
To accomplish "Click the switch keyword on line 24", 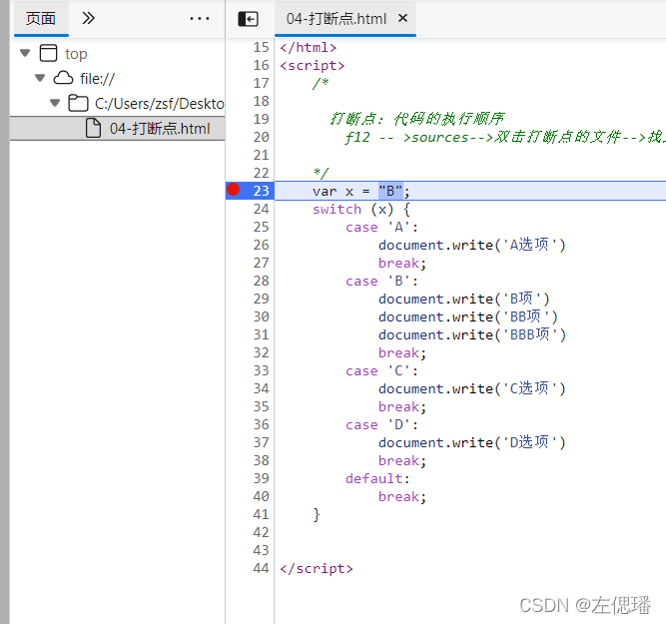I will [336, 209].
